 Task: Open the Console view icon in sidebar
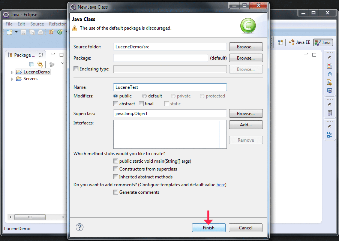330,91
